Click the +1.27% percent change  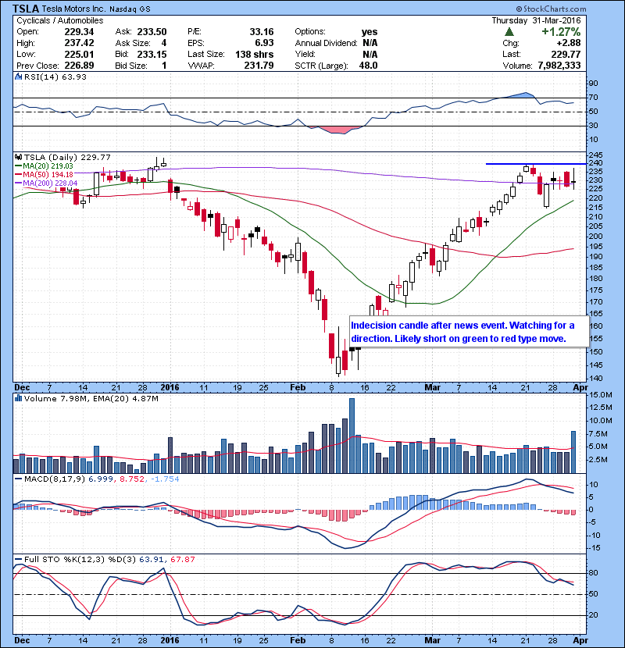561,32
